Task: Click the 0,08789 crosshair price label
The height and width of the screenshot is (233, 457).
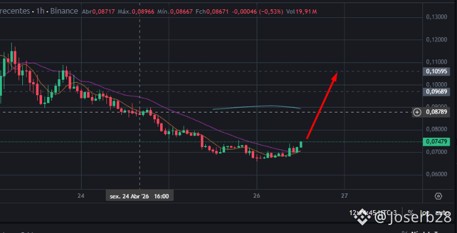Action: [x=437, y=112]
